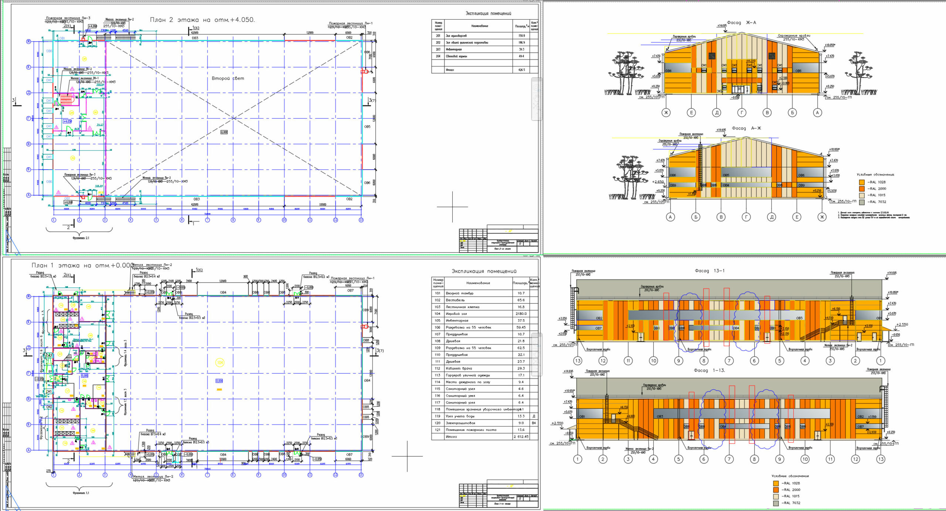Select the row '106 Раздевалка на 55 человек'
The image size is (946, 511).
(485, 327)
